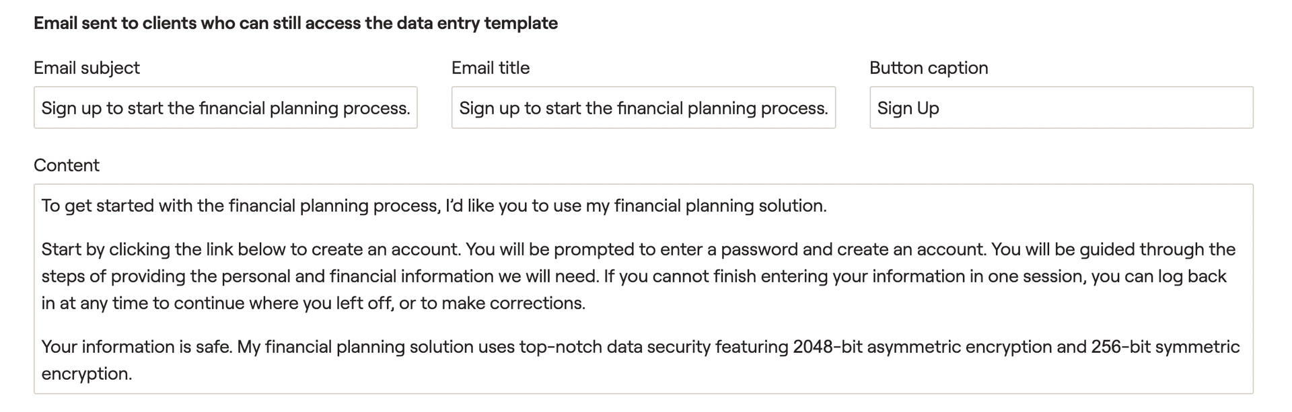This screenshot has height=412, width=1292.
Task: Click the Button caption label
Action: pyautogui.click(x=929, y=68)
